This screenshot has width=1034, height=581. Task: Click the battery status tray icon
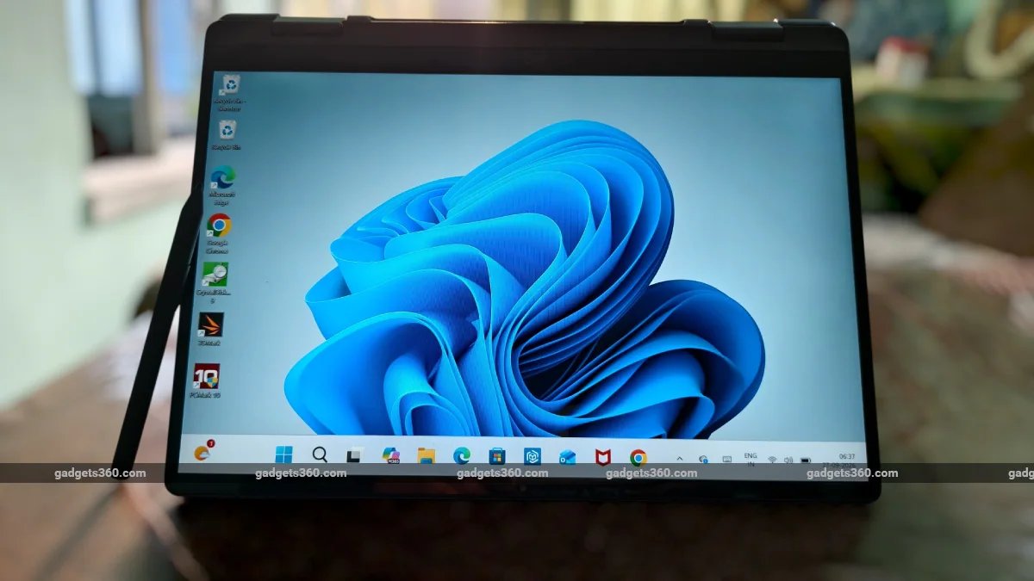(807, 460)
